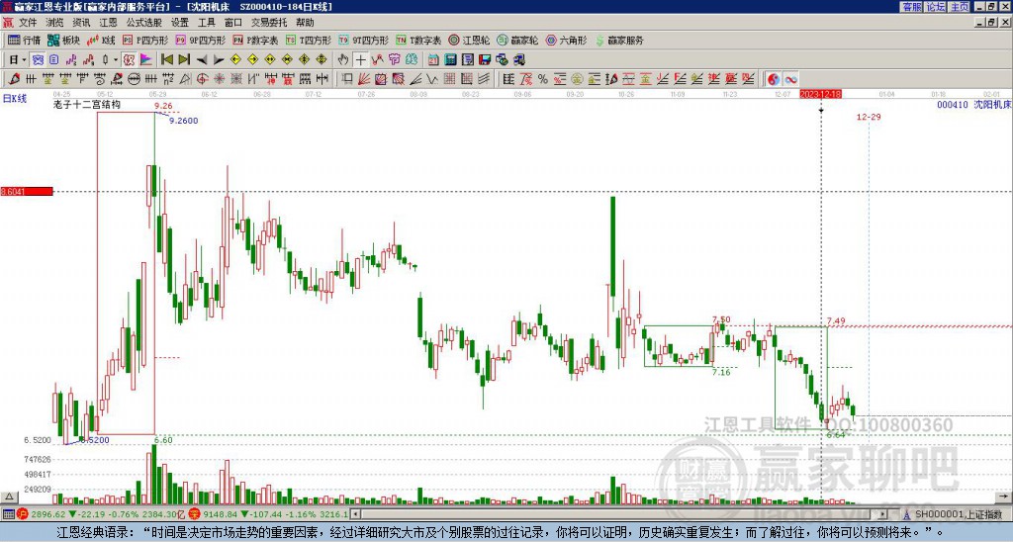Open the P四方形 tool
Viewport: 1013px width, 542px height.
click(x=145, y=40)
